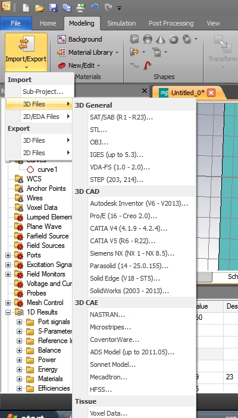Open the quick access toolbar customize arrow
238x418 pixels.
(119, 8)
